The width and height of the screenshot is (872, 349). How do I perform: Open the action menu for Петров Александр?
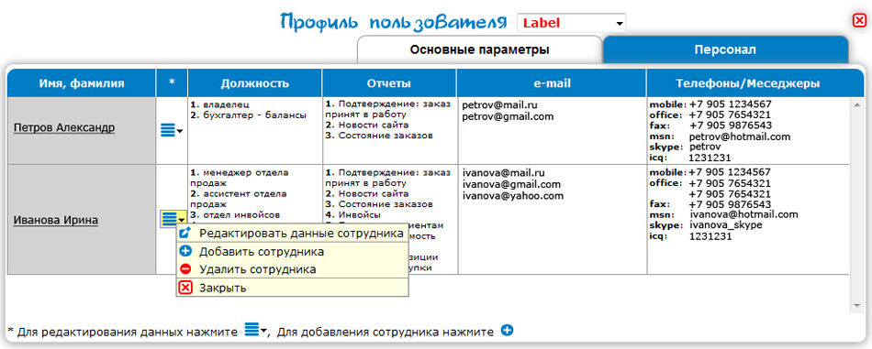172,131
